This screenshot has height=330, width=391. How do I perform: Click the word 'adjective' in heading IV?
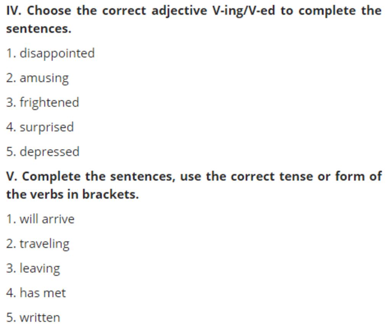179,11
